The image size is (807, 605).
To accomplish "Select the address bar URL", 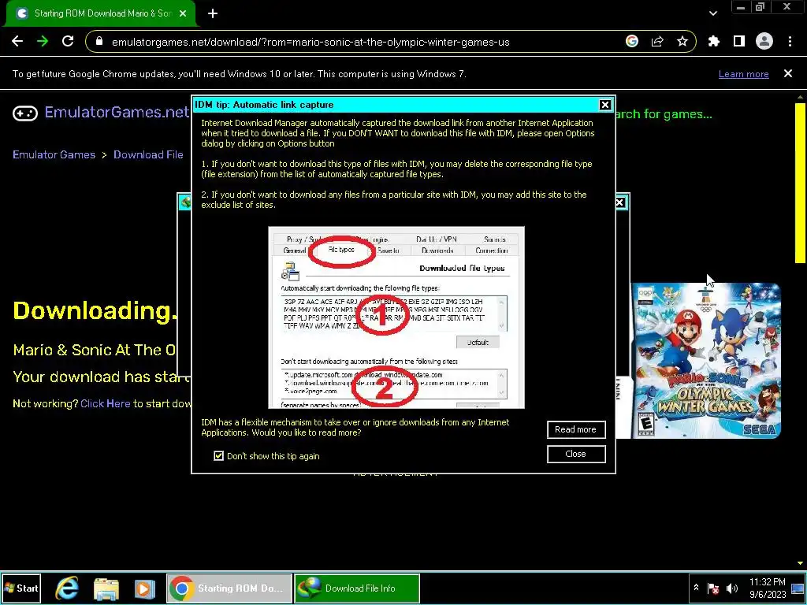I will click(x=311, y=43).
